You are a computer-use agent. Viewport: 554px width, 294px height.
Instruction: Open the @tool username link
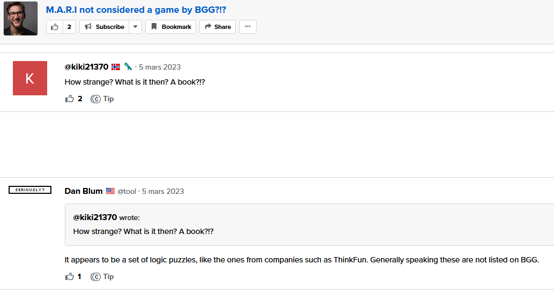[x=126, y=191]
